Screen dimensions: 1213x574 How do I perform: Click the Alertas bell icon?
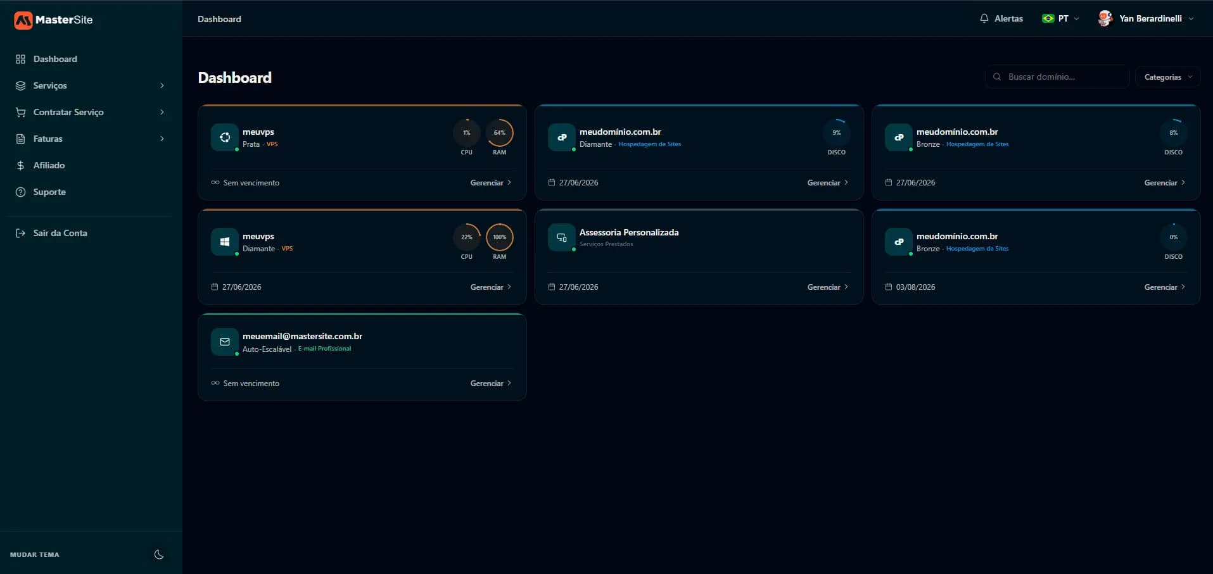pos(984,18)
